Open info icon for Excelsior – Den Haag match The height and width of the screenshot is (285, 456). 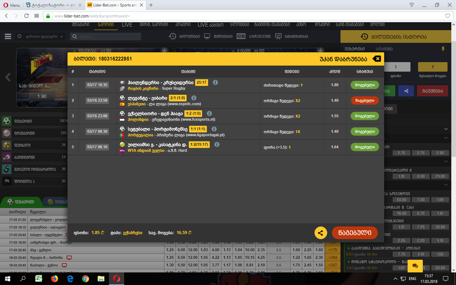209,114
